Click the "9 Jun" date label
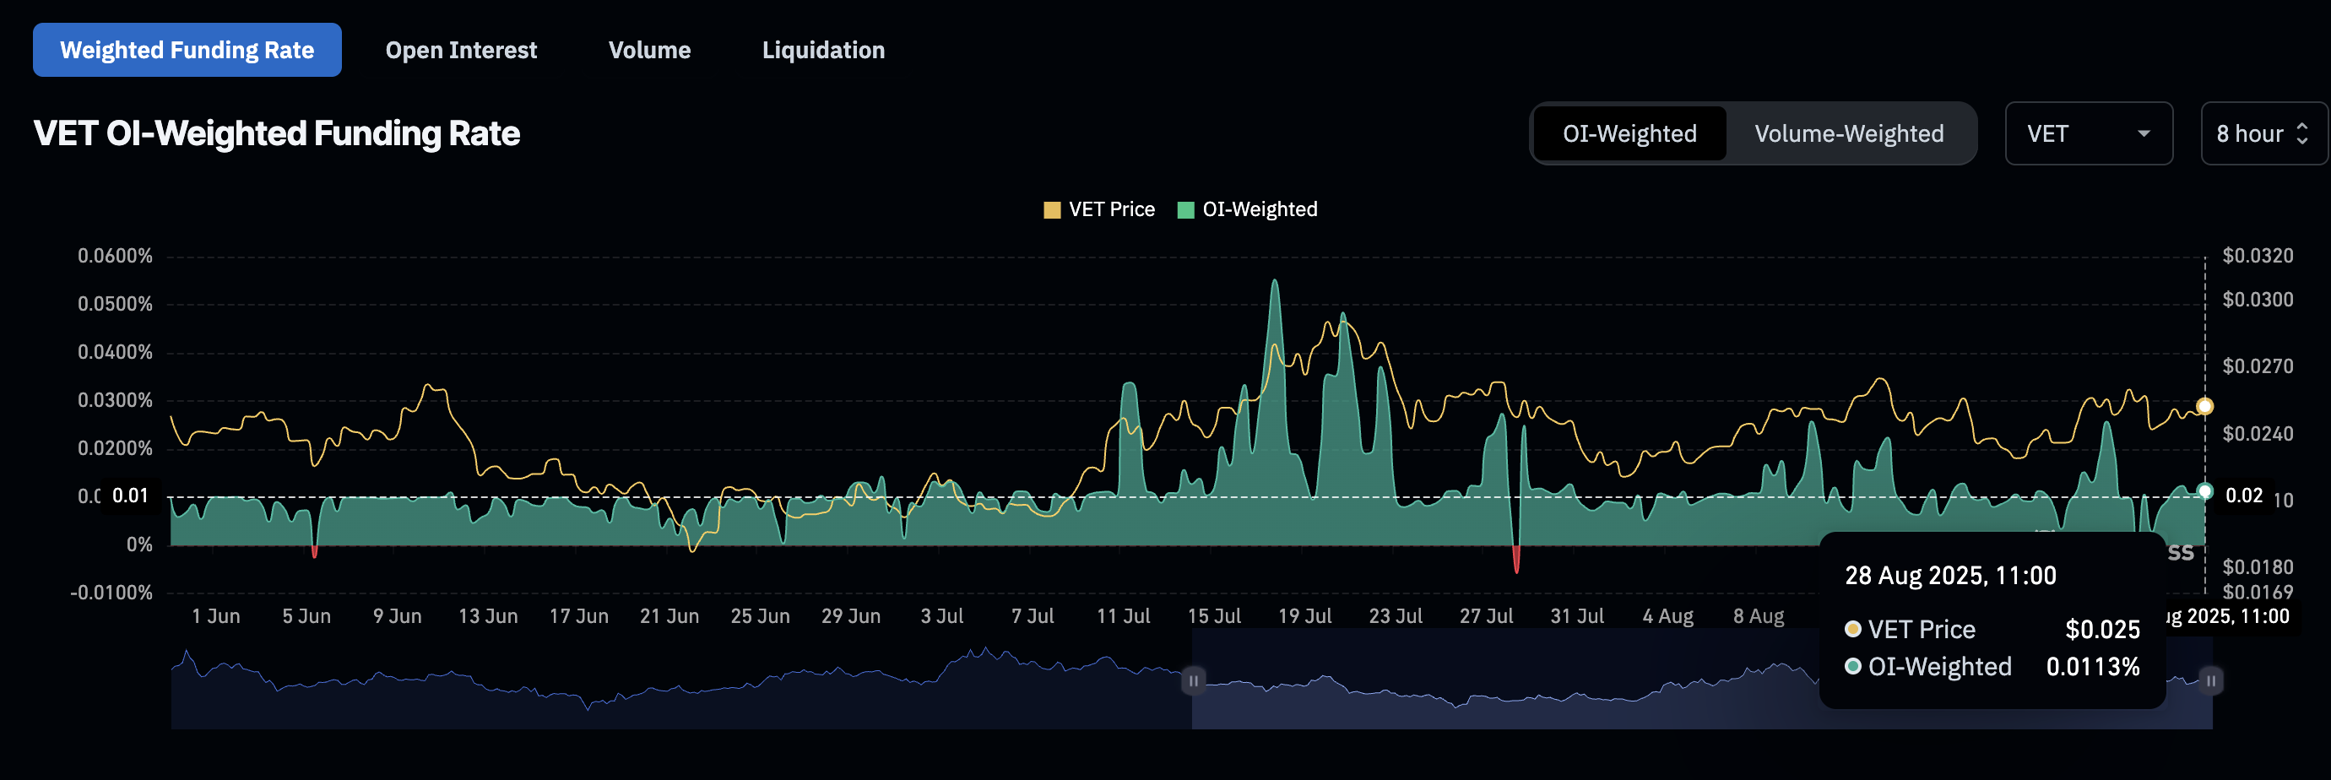The image size is (2331, 780). [x=398, y=616]
